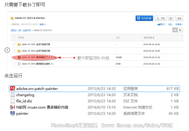Click the date of Adobe CC 2015 全线产品官方版 row
The image size is (189, 131).
pyautogui.click(x=152, y=44)
